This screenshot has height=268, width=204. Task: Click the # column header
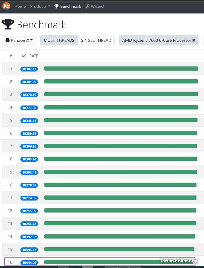pyautogui.click(x=11, y=56)
